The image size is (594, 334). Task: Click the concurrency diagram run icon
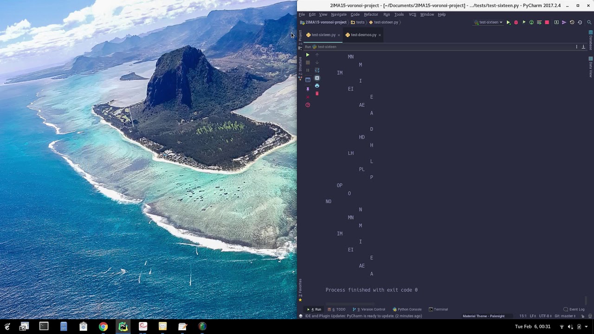click(x=539, y=22)
